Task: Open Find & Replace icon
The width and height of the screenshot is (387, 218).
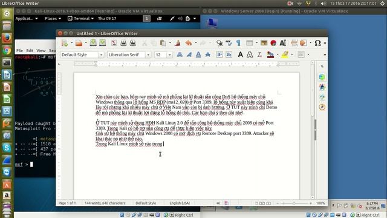Action: pos(220,43)
